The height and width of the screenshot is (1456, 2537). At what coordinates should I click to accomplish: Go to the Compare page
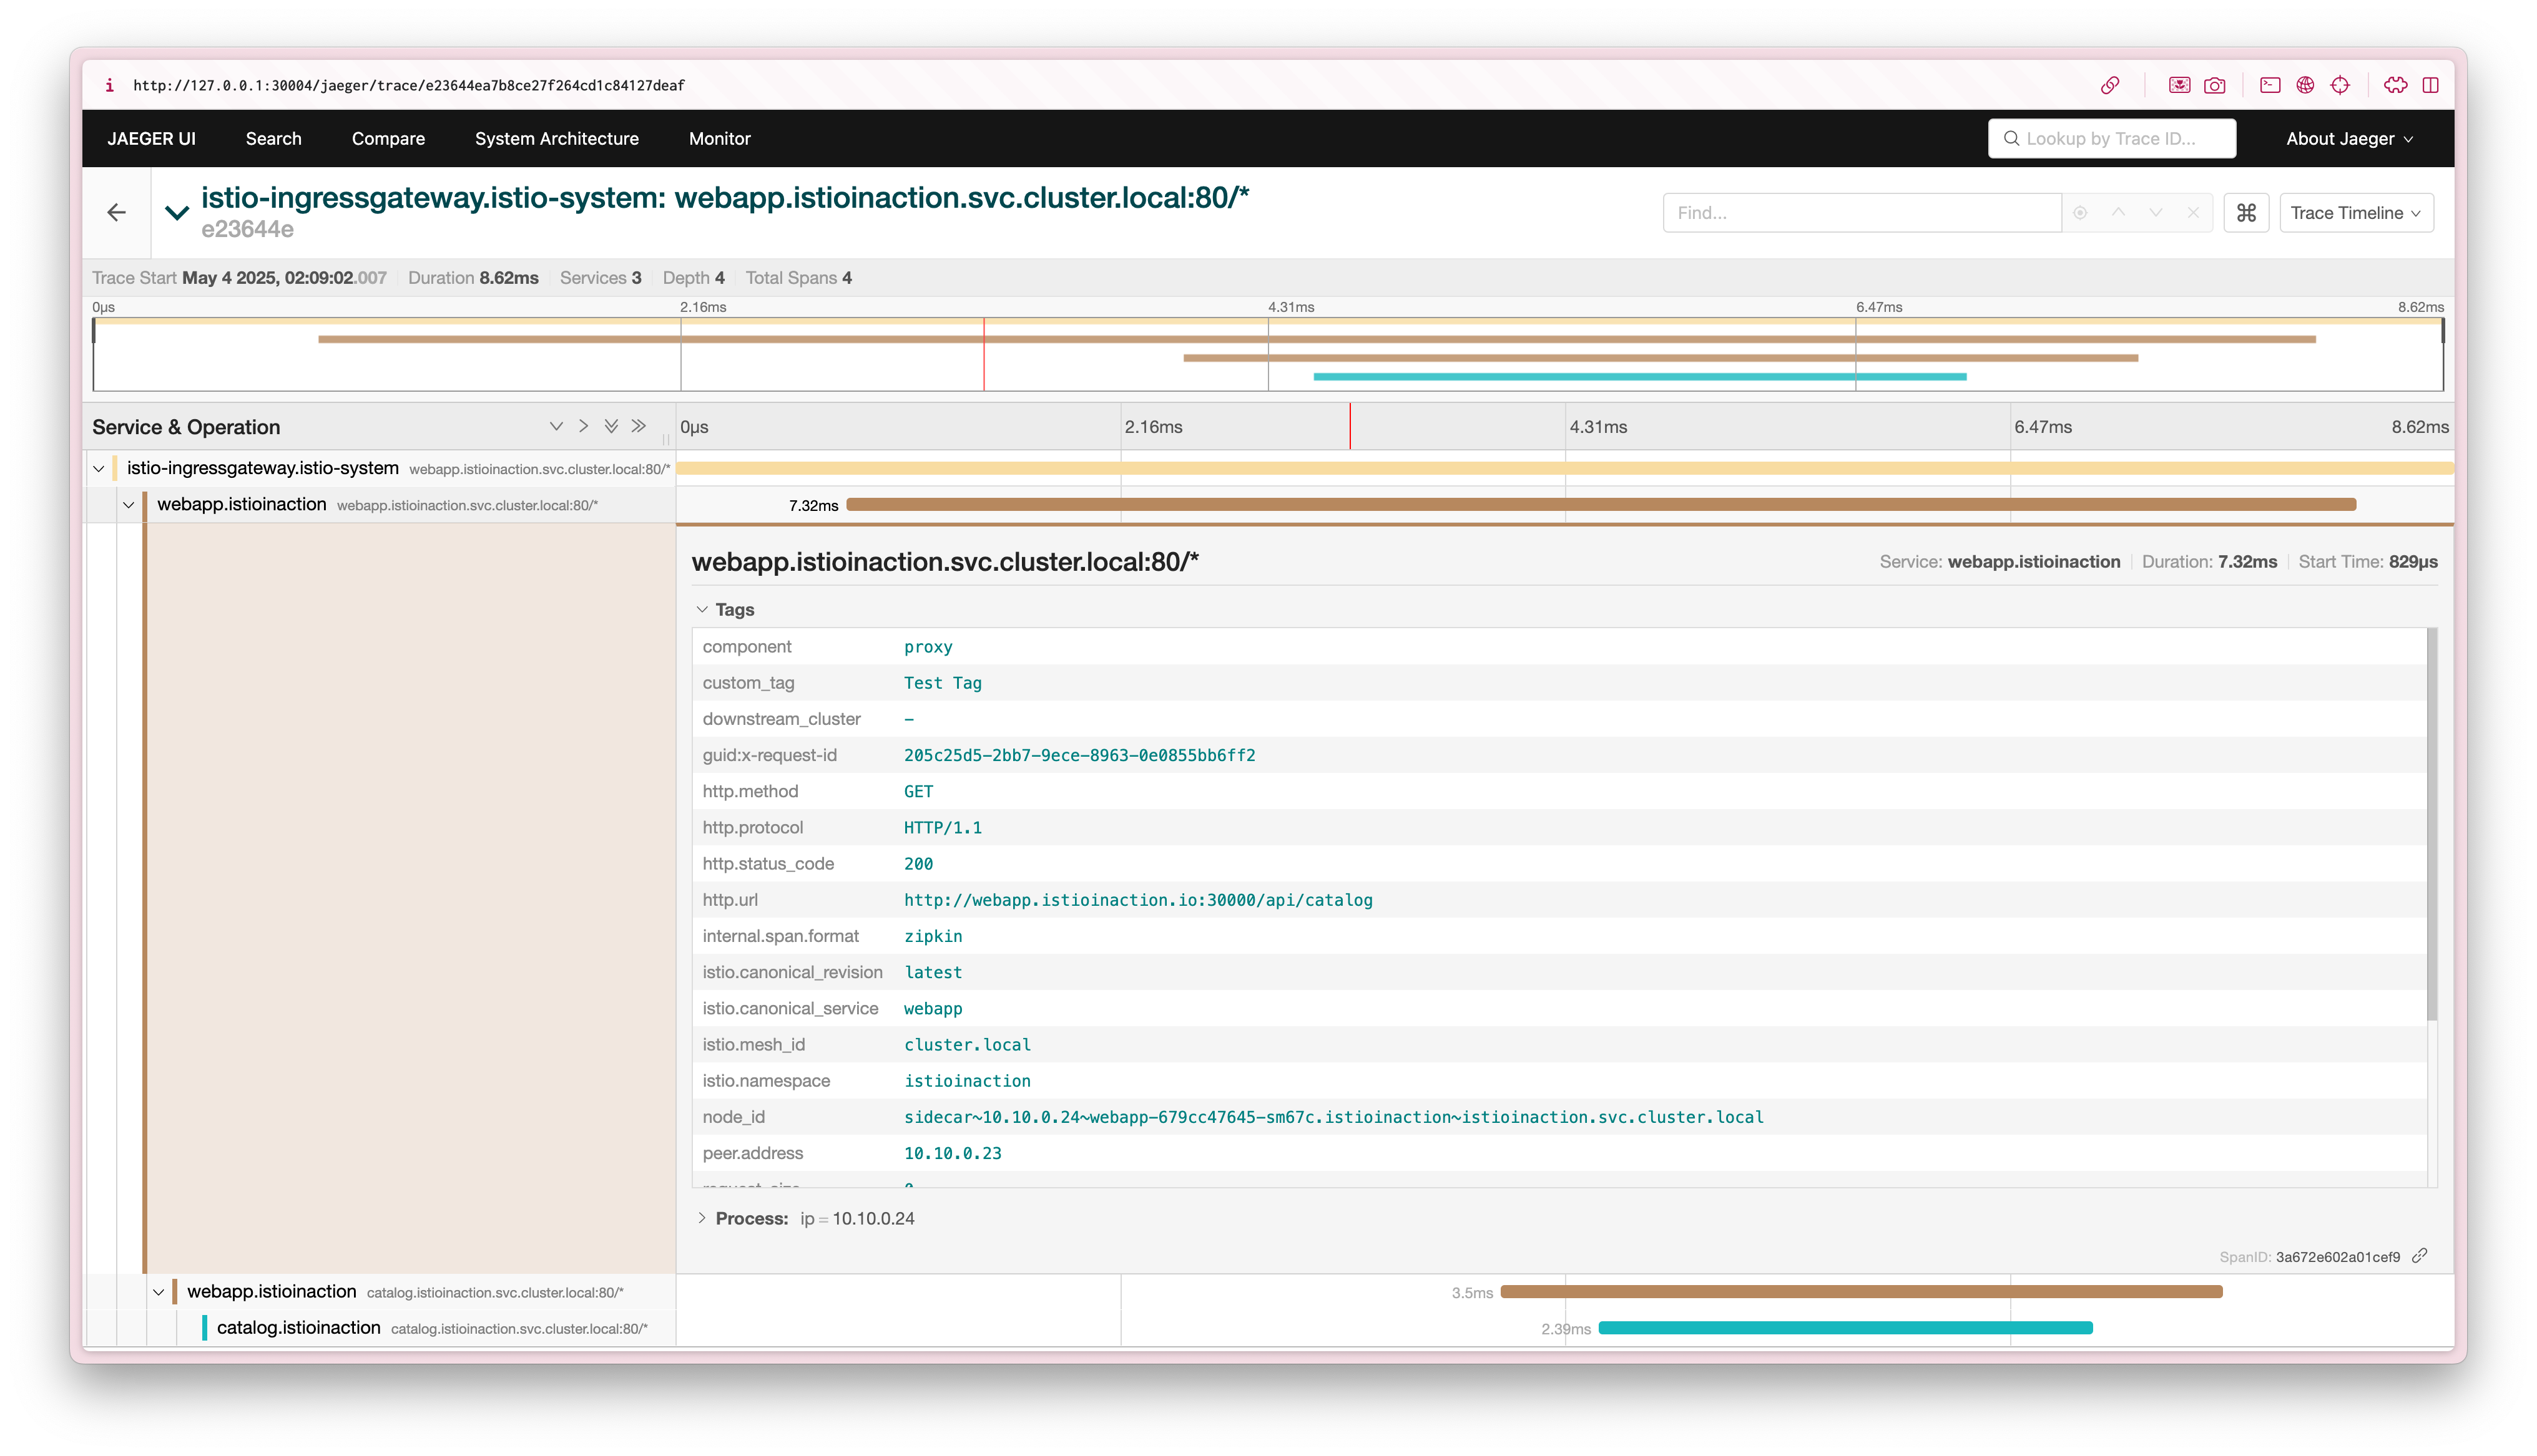coord(388,139)
